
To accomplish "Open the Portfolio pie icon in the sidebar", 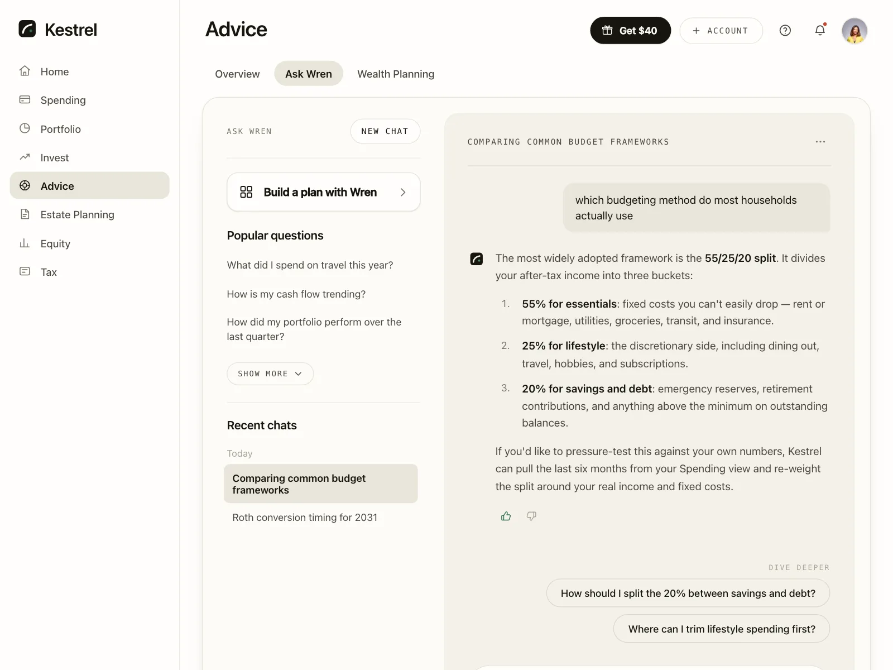I will coord(25,128).
